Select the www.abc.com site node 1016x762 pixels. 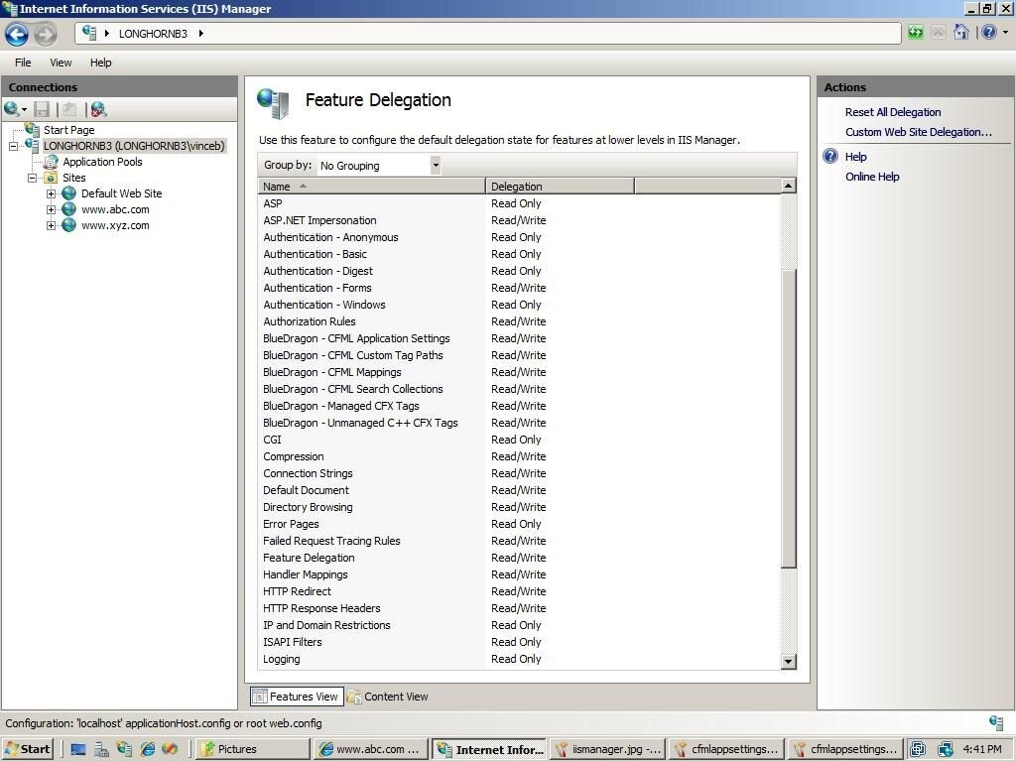[115, 209]
